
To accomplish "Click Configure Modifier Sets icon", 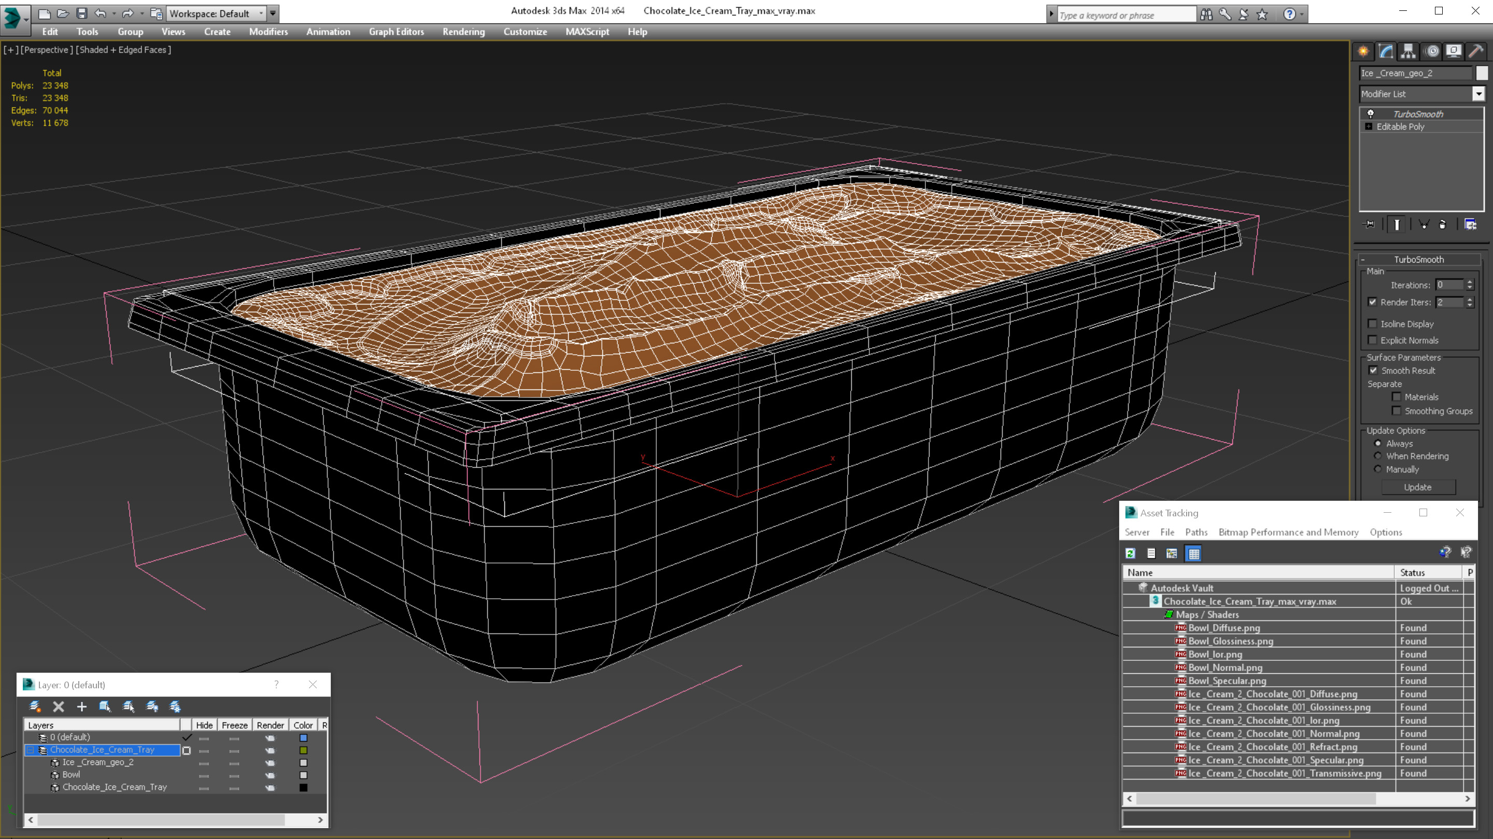I will point(1470,224).
